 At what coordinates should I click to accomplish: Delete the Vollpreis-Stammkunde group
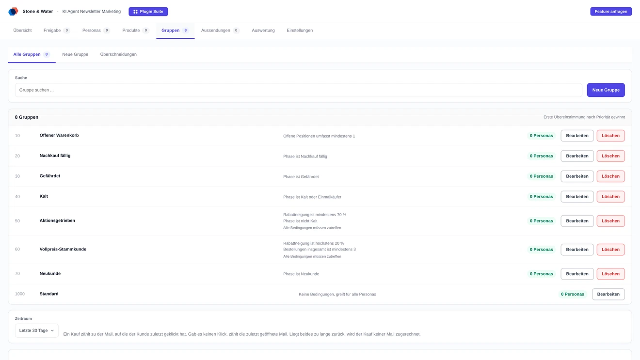click(x=610, y=250)
